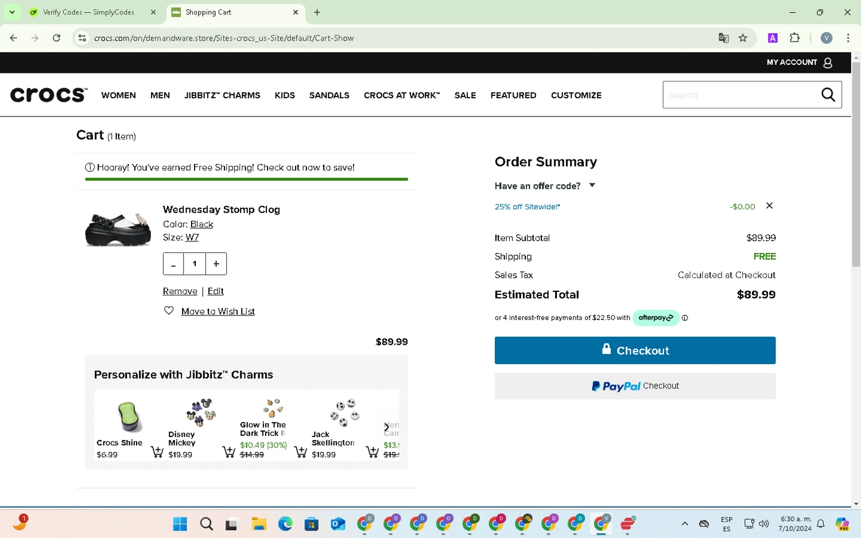Submit search with the magnifier icon
Screen dimensions: 861x538
click(828, 95)
